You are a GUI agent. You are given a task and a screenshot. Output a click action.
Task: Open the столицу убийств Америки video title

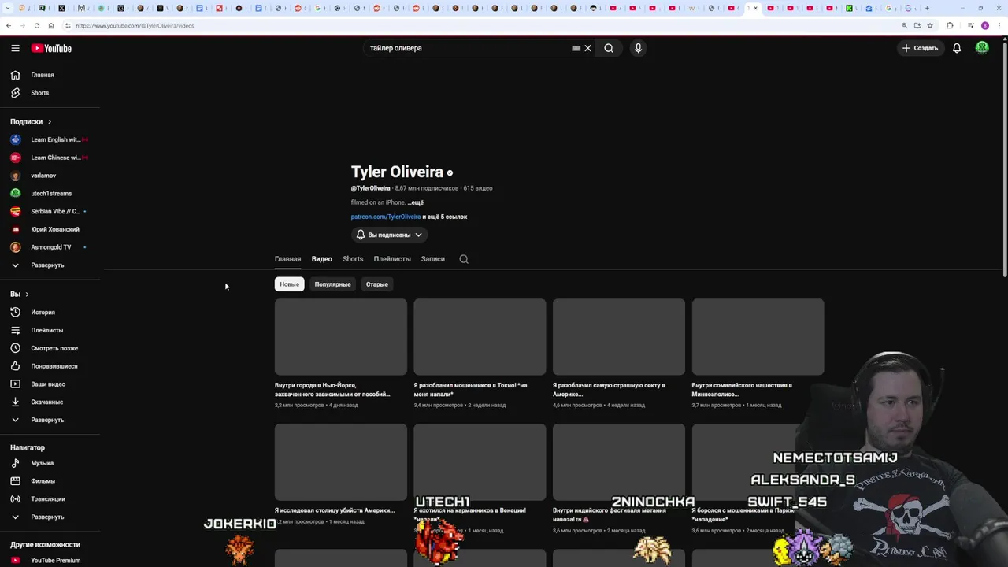coord(335,510)
